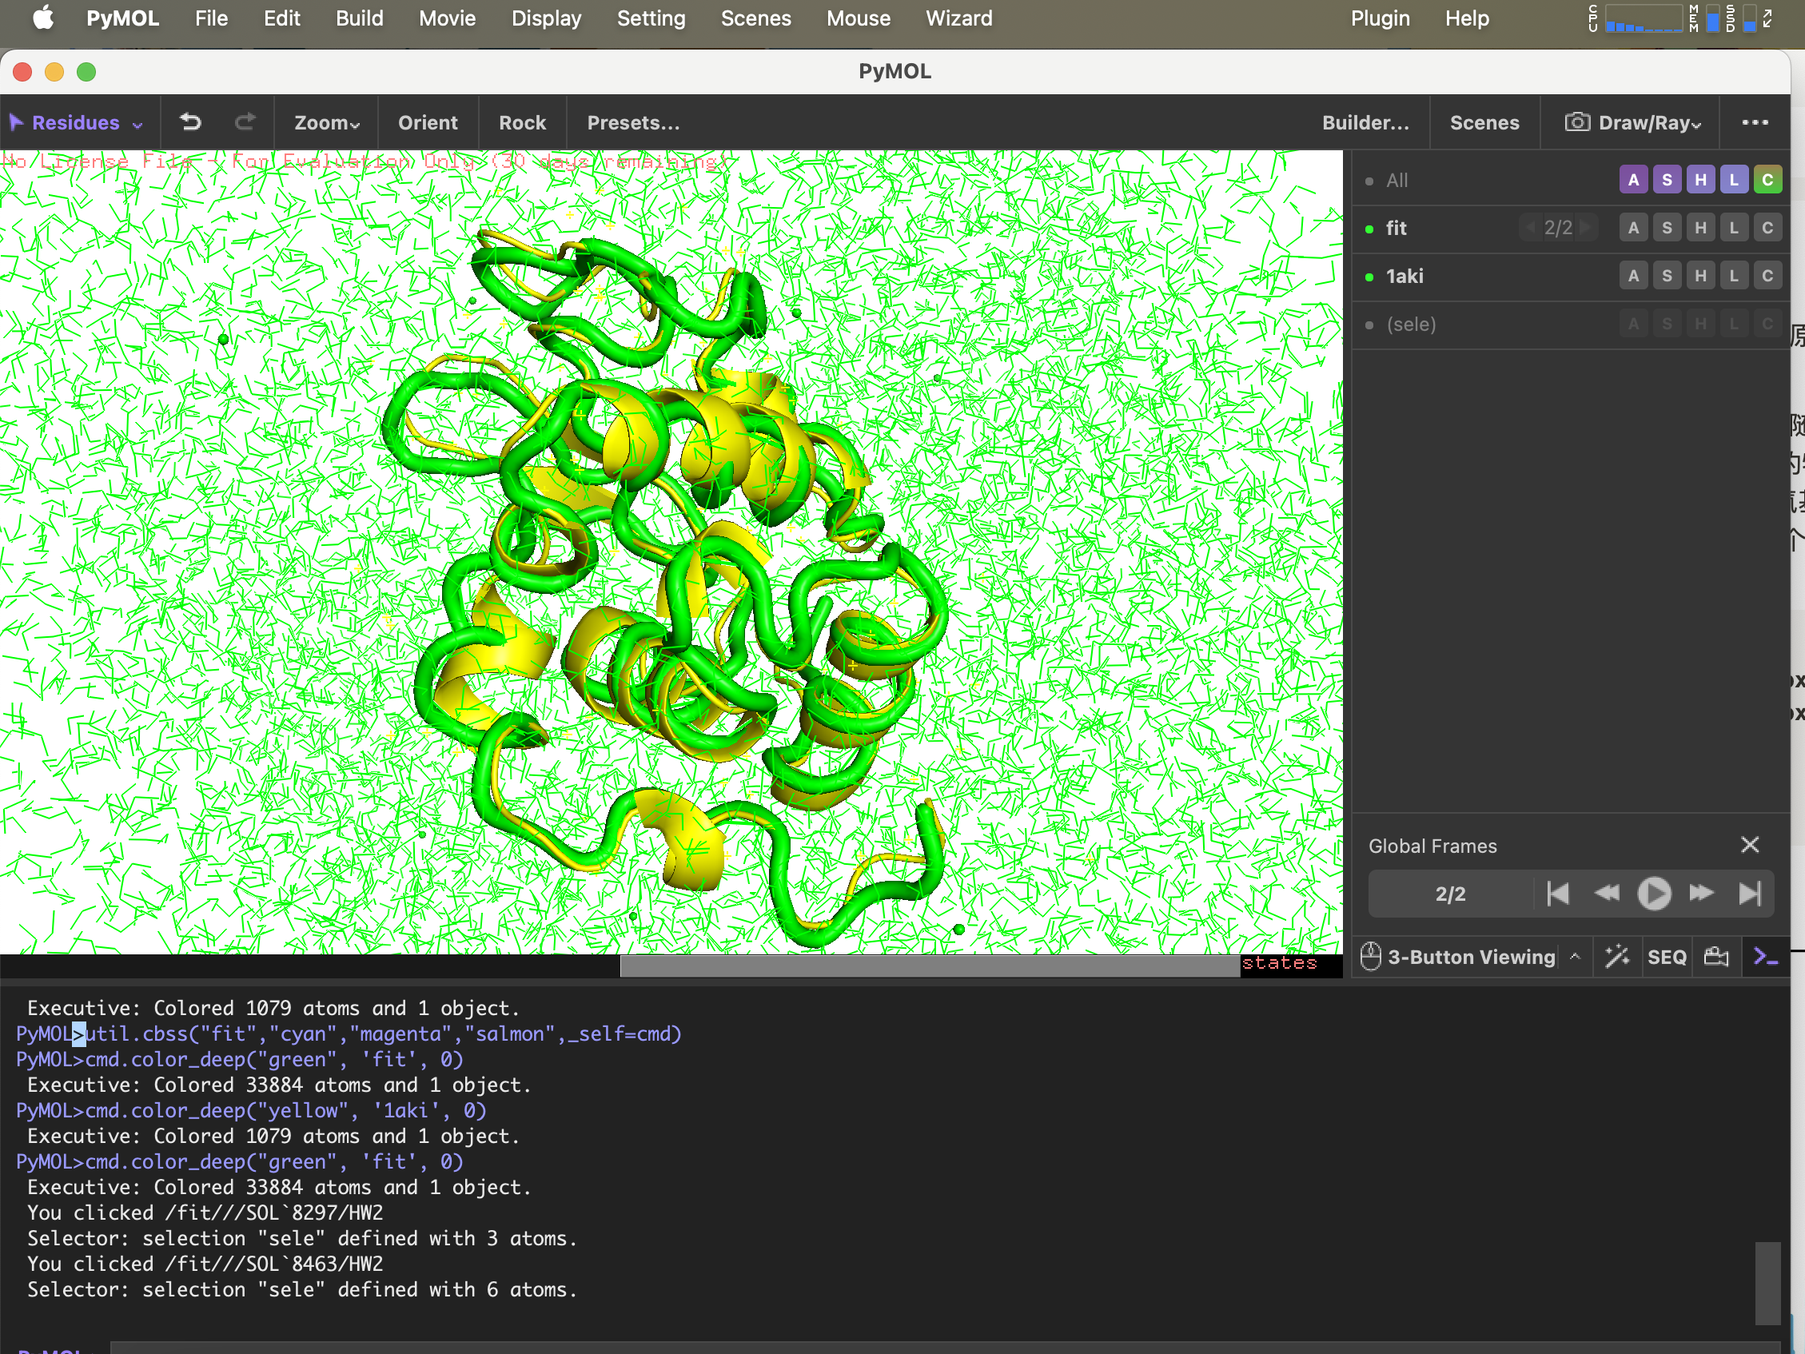The image size is (1805, 1354).
Task: Toggle visibility of the fit object
Action: pyautogui.click(x=1396, y=229)
